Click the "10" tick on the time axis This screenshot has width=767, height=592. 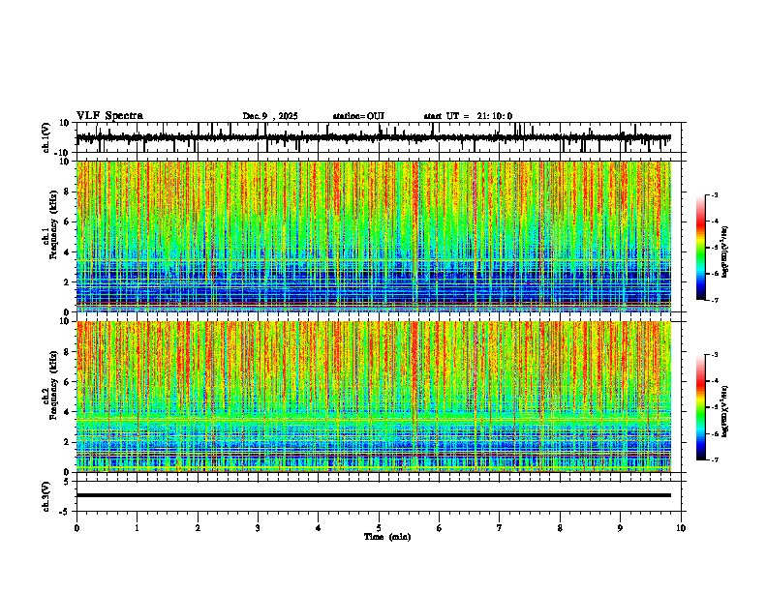(681, 528)
